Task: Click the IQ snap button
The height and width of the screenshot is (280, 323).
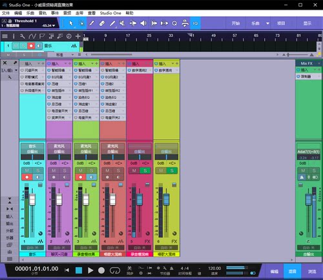Action: (x=195, y=23)
